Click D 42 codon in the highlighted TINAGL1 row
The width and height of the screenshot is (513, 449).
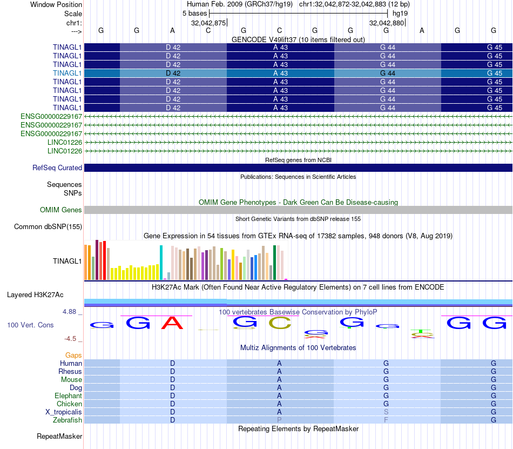[173, 73]
